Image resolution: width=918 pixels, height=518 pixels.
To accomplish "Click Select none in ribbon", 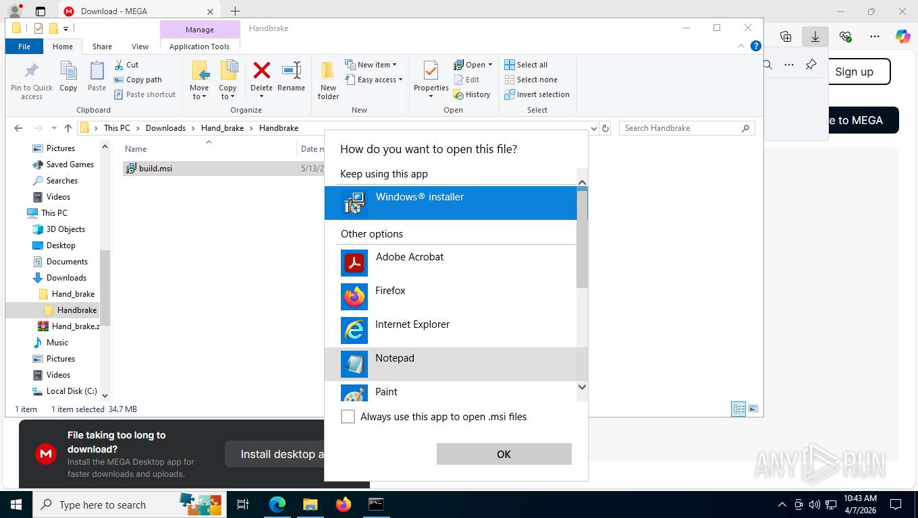I will pos(531,80).
